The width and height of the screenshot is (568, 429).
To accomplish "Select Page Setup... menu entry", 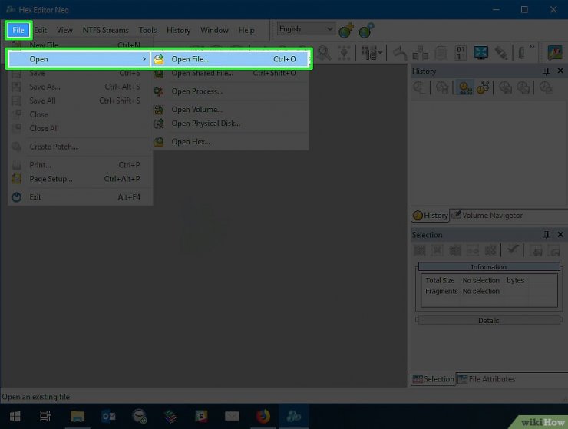I will point(80,179).
